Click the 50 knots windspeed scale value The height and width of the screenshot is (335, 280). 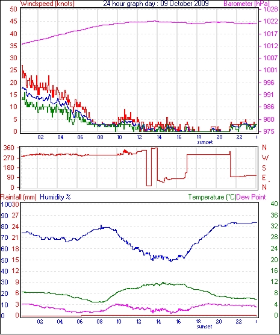pos(13,9)
